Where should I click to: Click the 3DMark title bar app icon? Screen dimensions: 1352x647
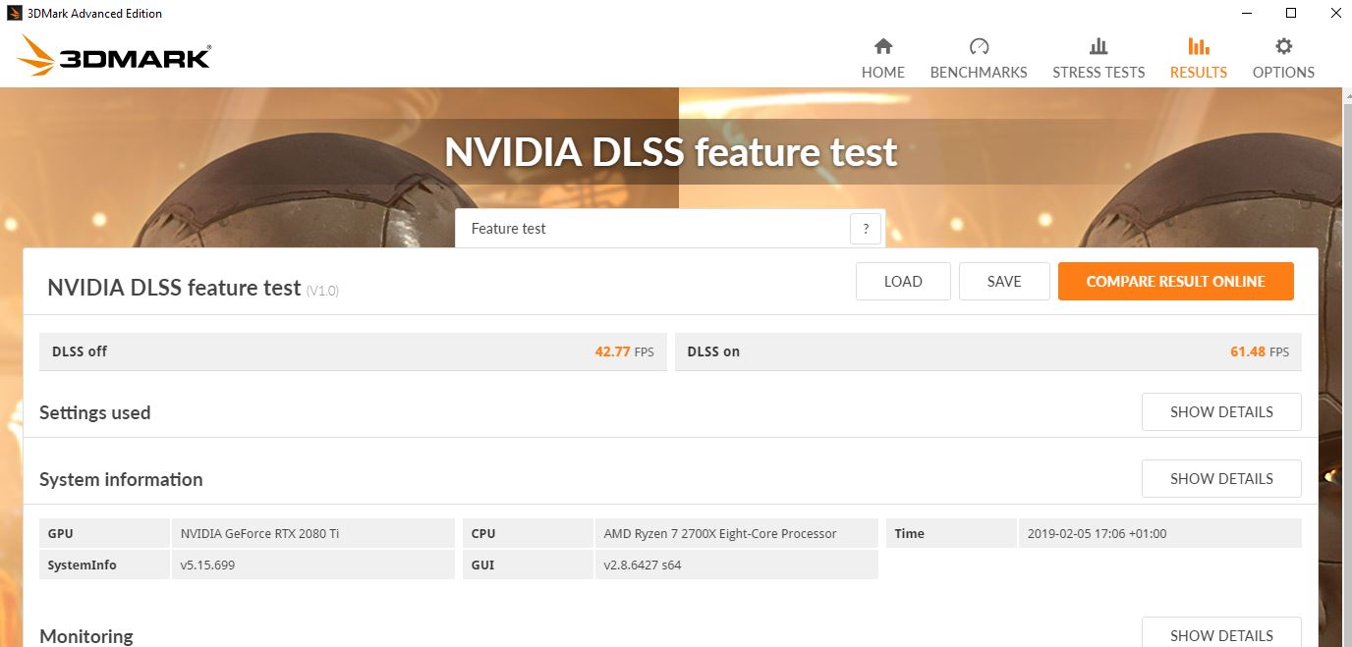pos(15,14)
